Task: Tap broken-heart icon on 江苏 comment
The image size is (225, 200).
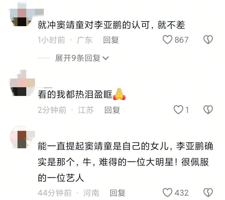Action: coord(208,110)
